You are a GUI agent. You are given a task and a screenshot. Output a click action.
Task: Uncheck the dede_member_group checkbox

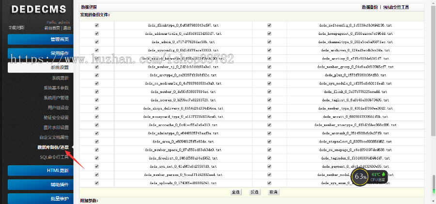269,67
